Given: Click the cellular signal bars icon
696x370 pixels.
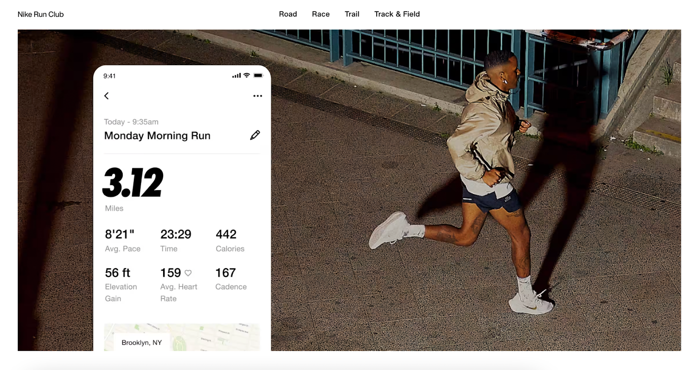Looking at the screenshot, I should (236, 76).
